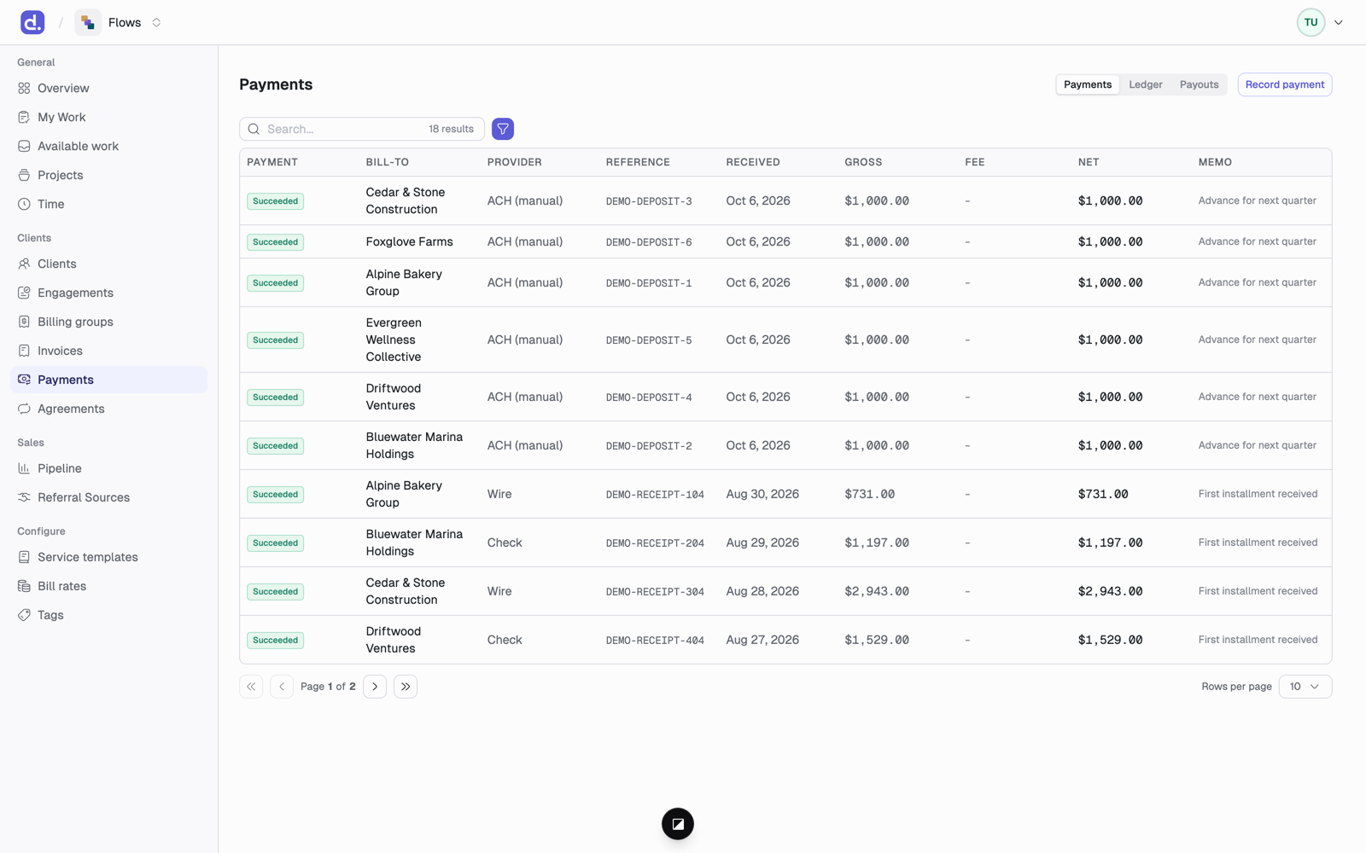The image size is (1366, 853).
Task: Click Succeeded badge in DEMO-RECEIPT-404 row
Action: [275, 640]
